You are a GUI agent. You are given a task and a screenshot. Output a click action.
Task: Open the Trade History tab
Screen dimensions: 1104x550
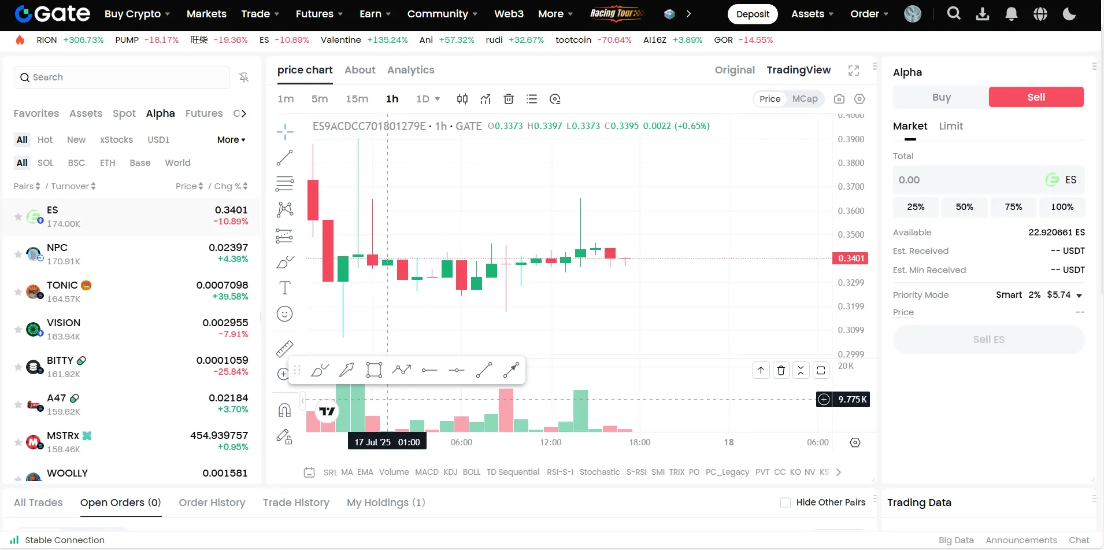(296, 503)
